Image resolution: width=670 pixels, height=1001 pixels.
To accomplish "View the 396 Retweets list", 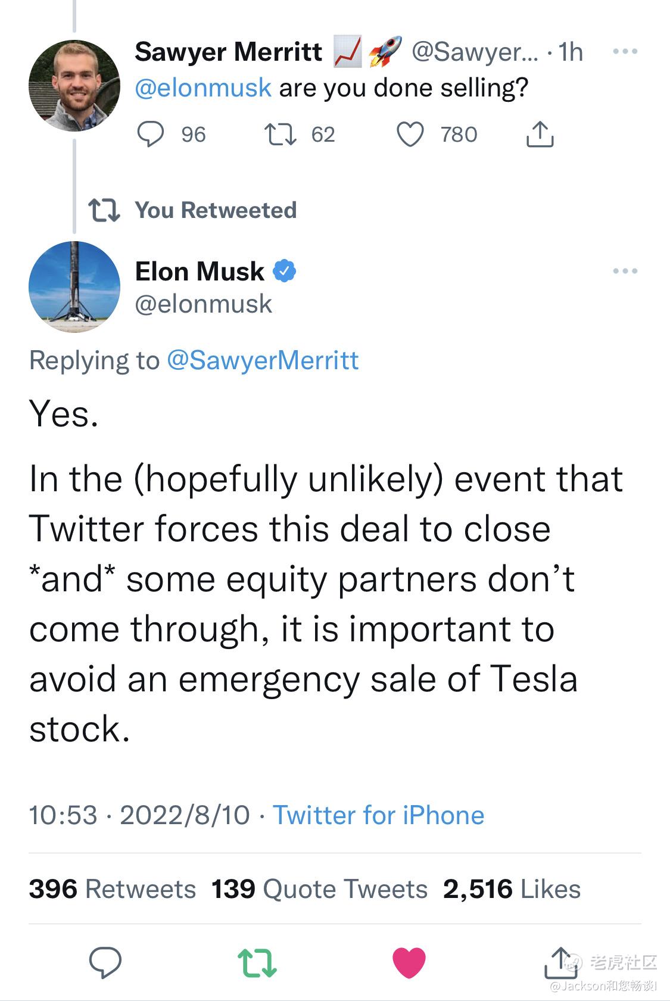I will [x=112, y=889].
